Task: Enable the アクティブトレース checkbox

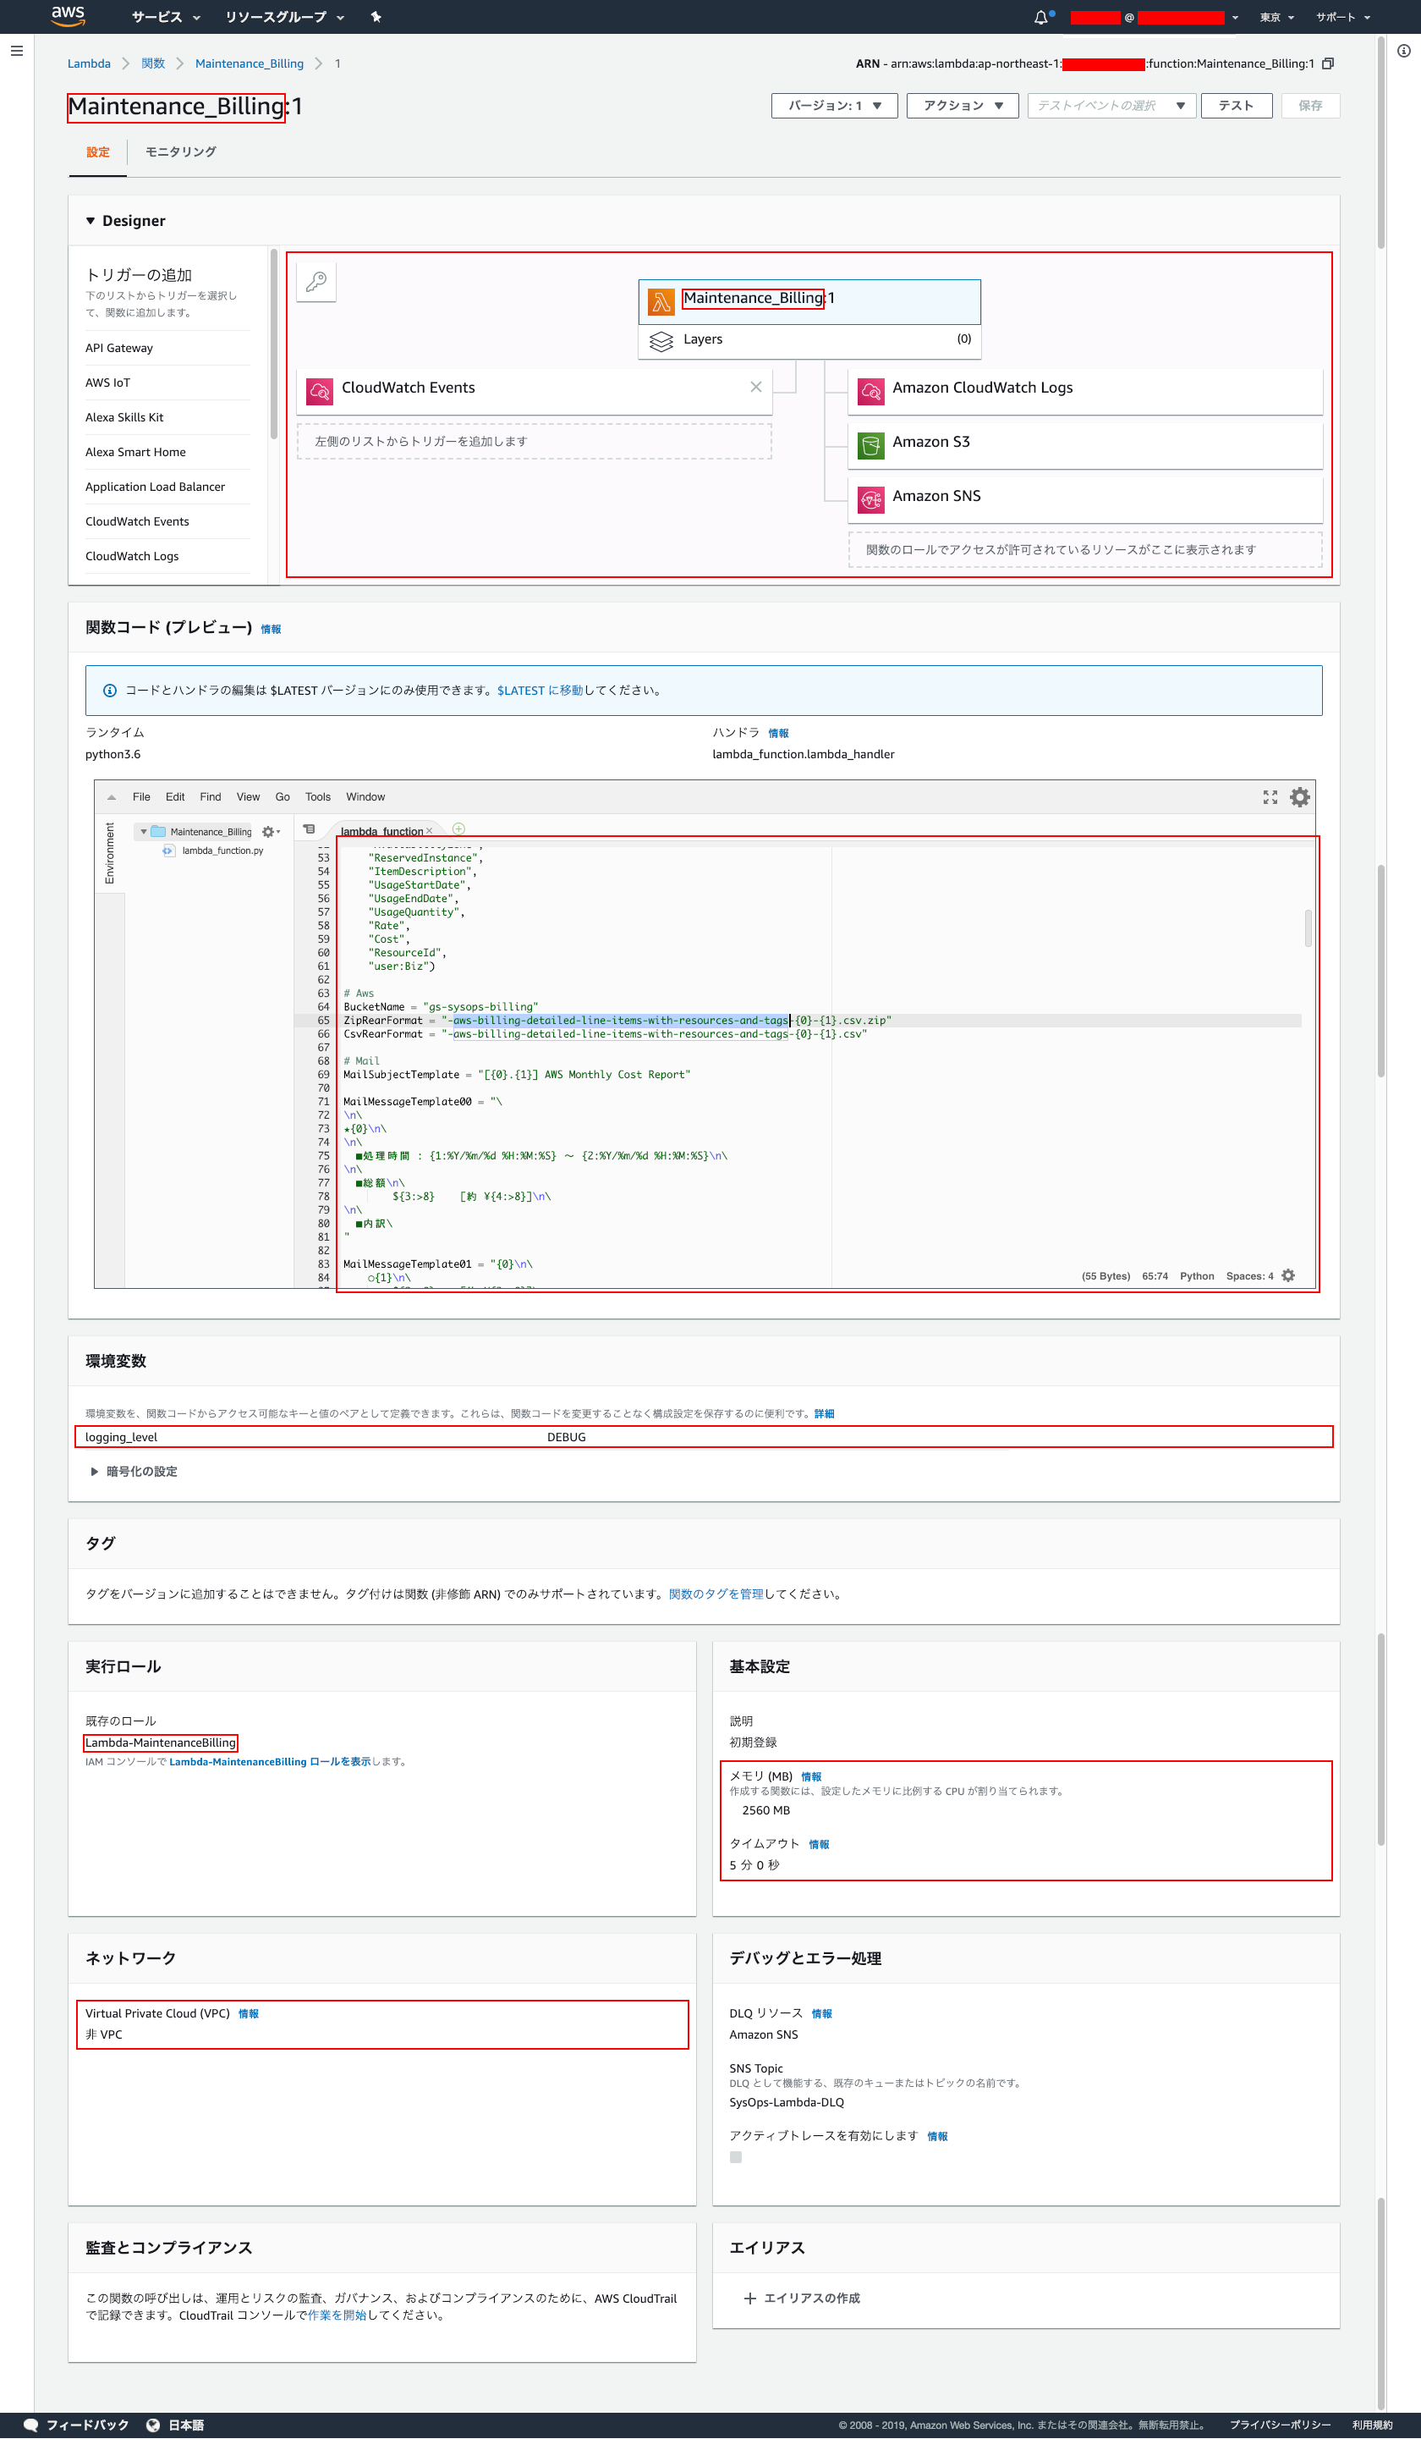Action: [736, 2157]
